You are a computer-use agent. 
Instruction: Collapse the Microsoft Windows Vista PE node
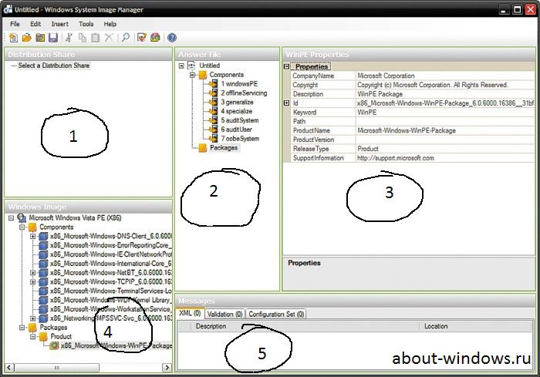tap(11, 218)
